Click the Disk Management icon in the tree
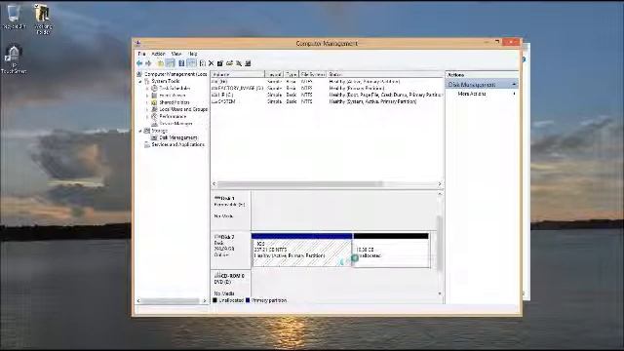 tap(154, 137)
